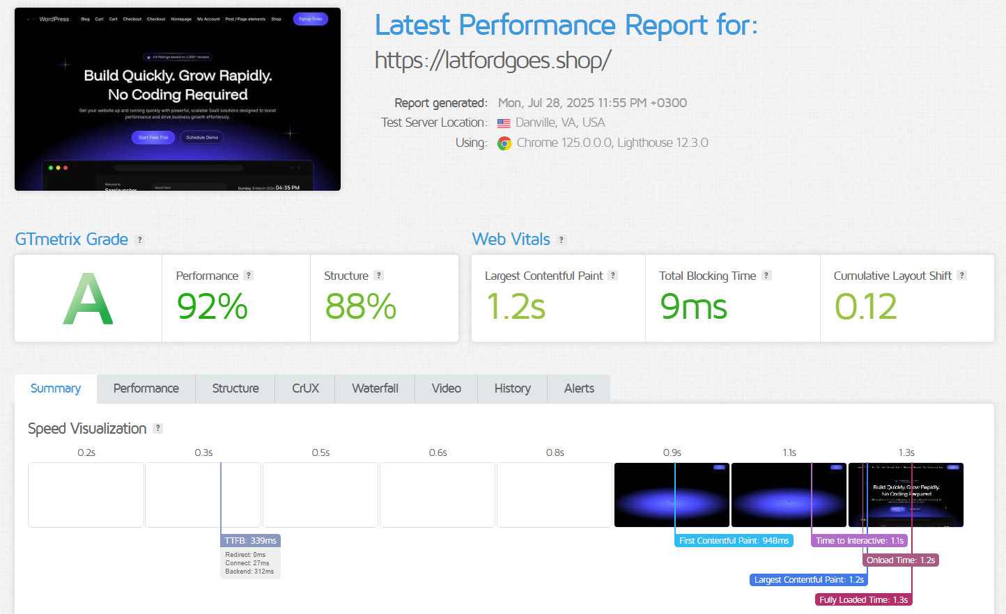1006x614 pixels.
Task: Select the Summary tab
Action: point(56,388)
